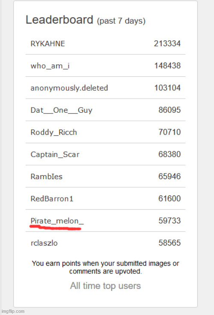Open RedBarron1's profile page
214x315 pixels.
pyautogui.click(x=52, y=199)
